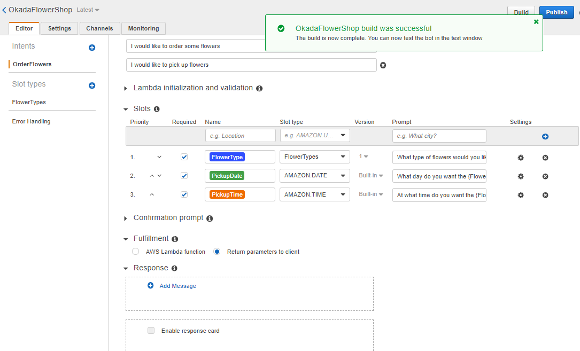Open settings gear for FlowerType slot
Image resolution: width=580 pixels, height=351 pixels.
[x=521, y=158]
